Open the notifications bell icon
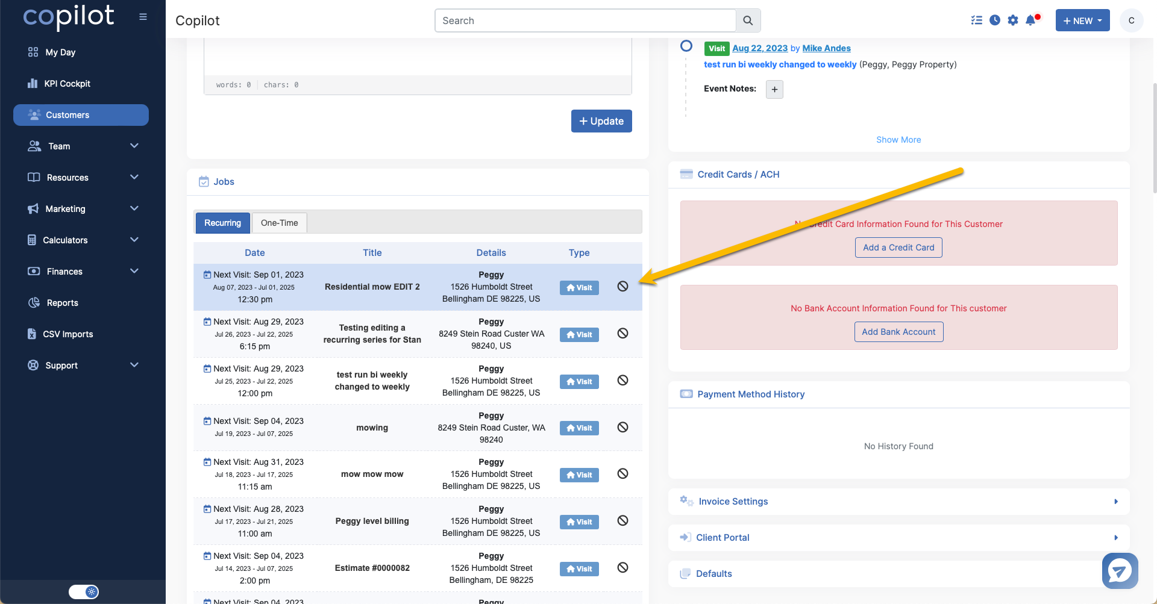 pyautogui.click(x=1032, y=20)
